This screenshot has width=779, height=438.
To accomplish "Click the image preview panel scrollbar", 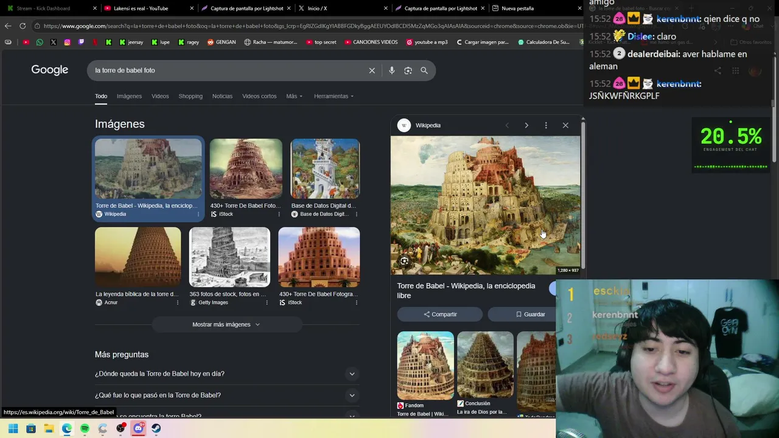I will pyautogui.click(x=583, y=195).
